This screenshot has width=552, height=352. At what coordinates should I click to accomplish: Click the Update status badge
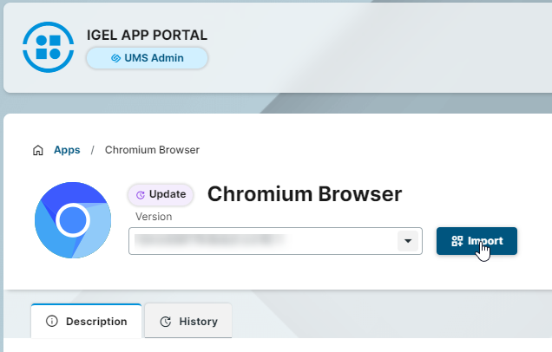(x=161, y=195)
